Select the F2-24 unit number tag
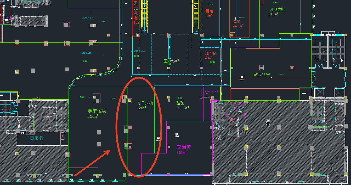351x185 pixels. pyautogui.click(x=114, y=98)
